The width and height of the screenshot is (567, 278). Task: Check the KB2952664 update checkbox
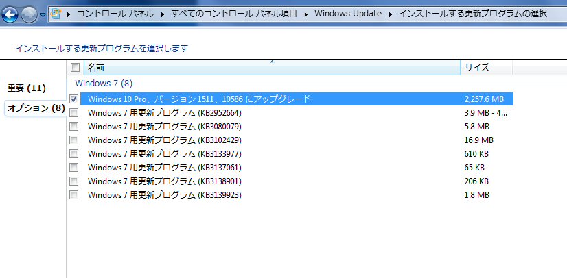pos(73,113)
